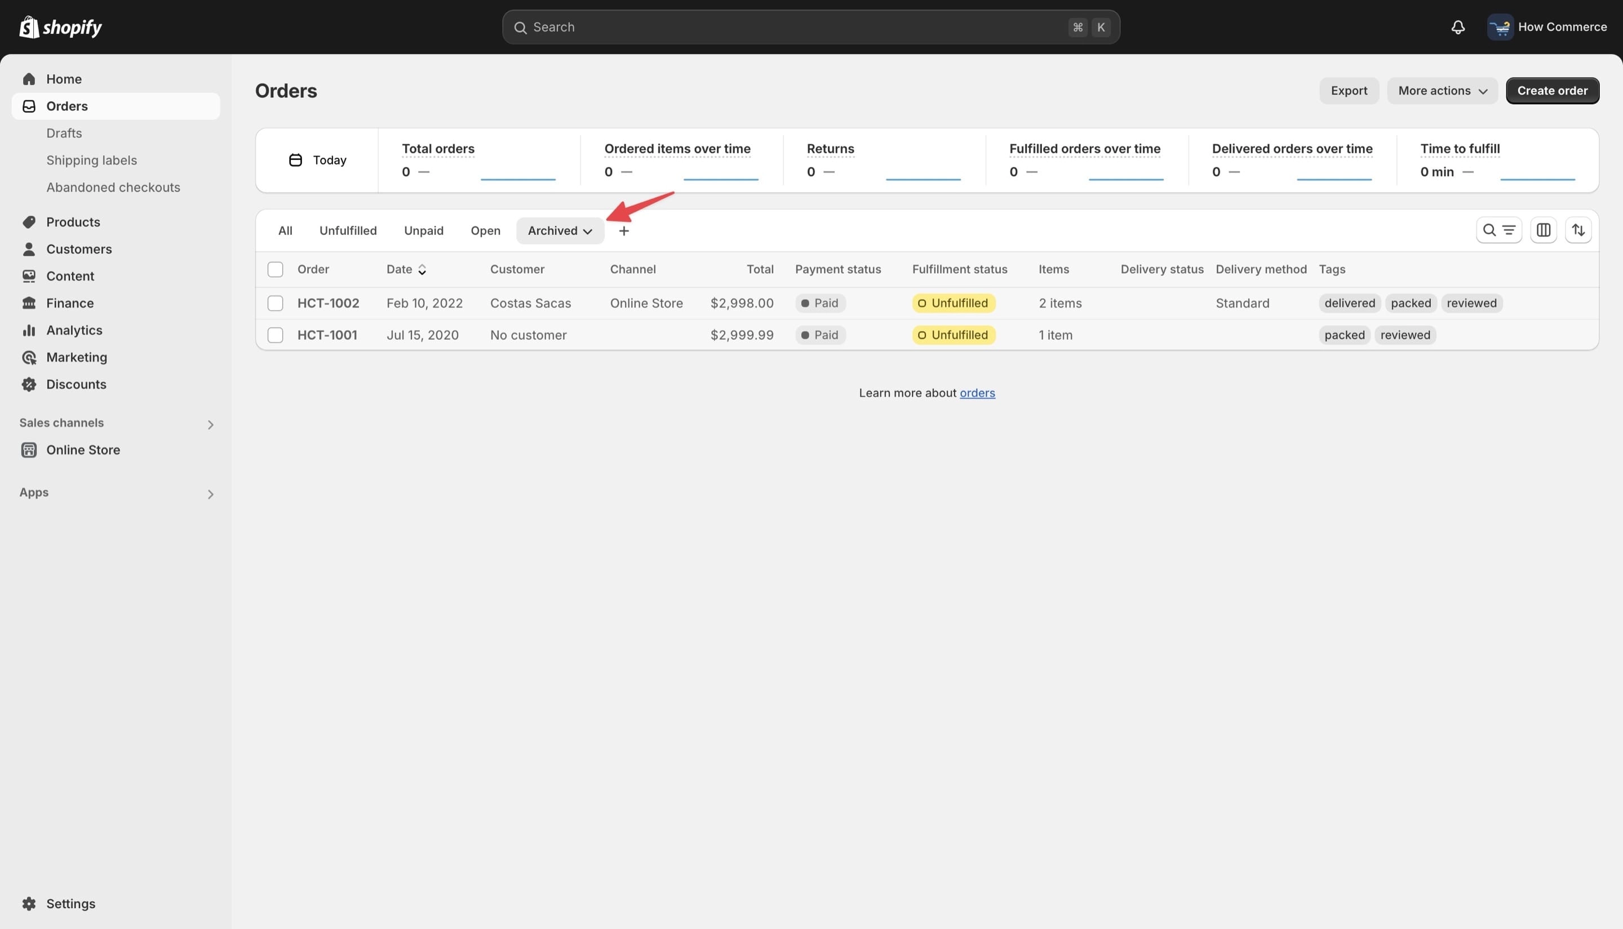1623x929 pixels.
Task: Click the Products tag icon
Action: tap(29, 222)
